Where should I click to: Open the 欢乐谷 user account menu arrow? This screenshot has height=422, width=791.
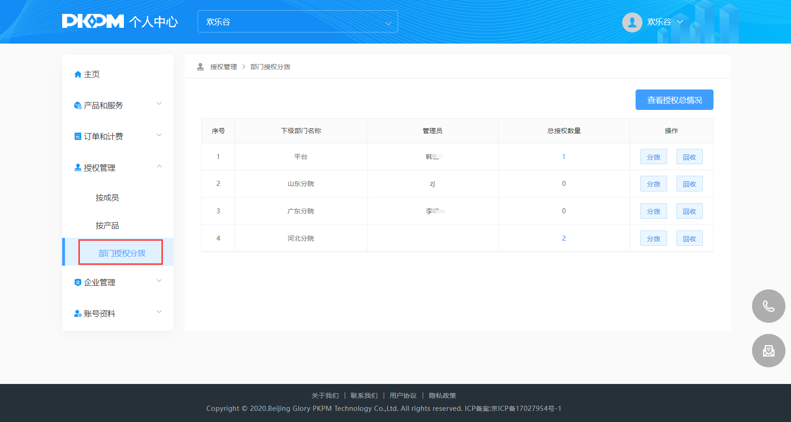pyautogui.click(x=680, y=22)
